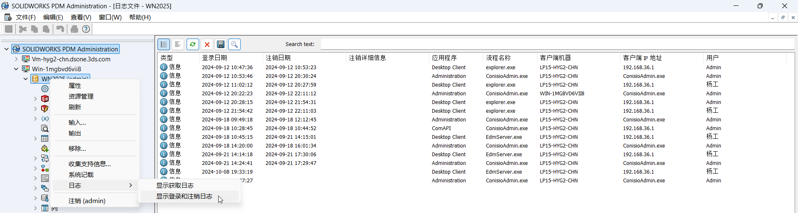Sort by the 流程名称 column header

[x=510, y=58]
